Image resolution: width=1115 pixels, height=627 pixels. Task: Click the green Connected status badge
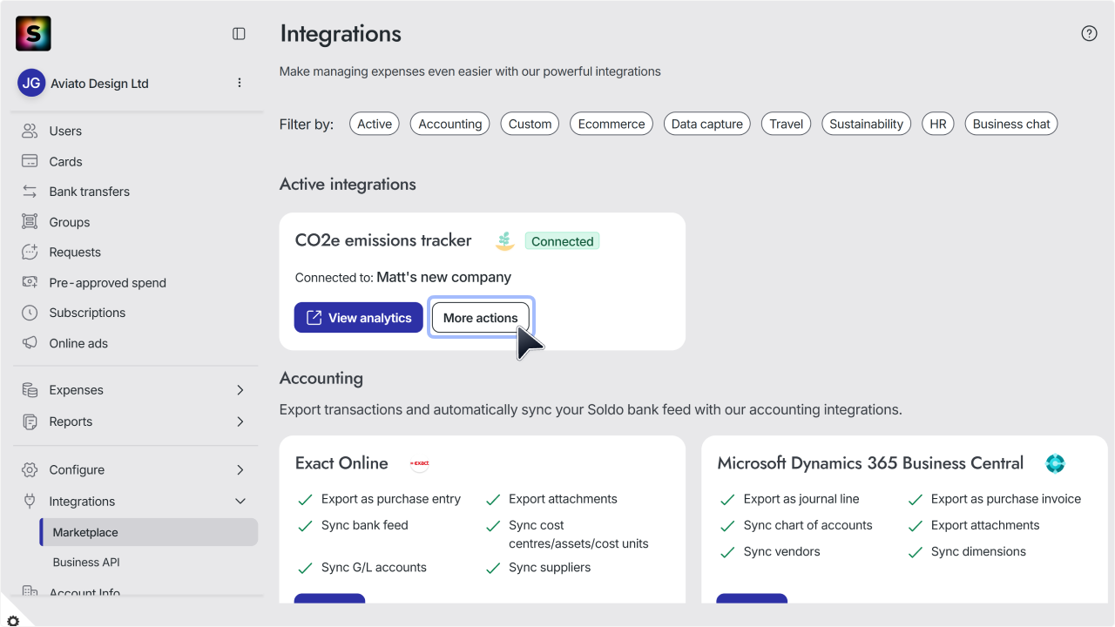click(x=562, y=241)
